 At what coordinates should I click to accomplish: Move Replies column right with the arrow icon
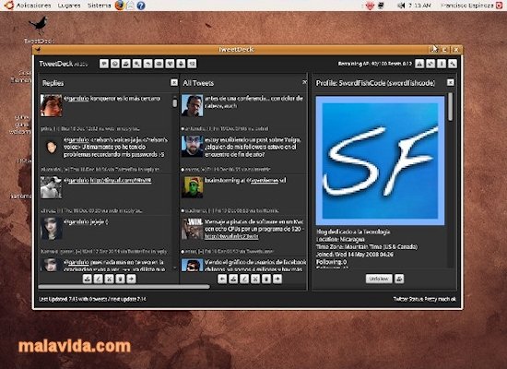pos(131,279)
